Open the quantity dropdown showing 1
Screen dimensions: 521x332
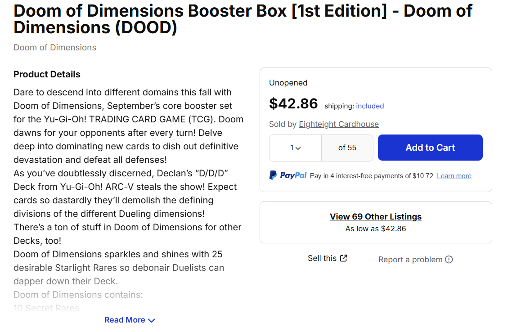click(295, 148)
